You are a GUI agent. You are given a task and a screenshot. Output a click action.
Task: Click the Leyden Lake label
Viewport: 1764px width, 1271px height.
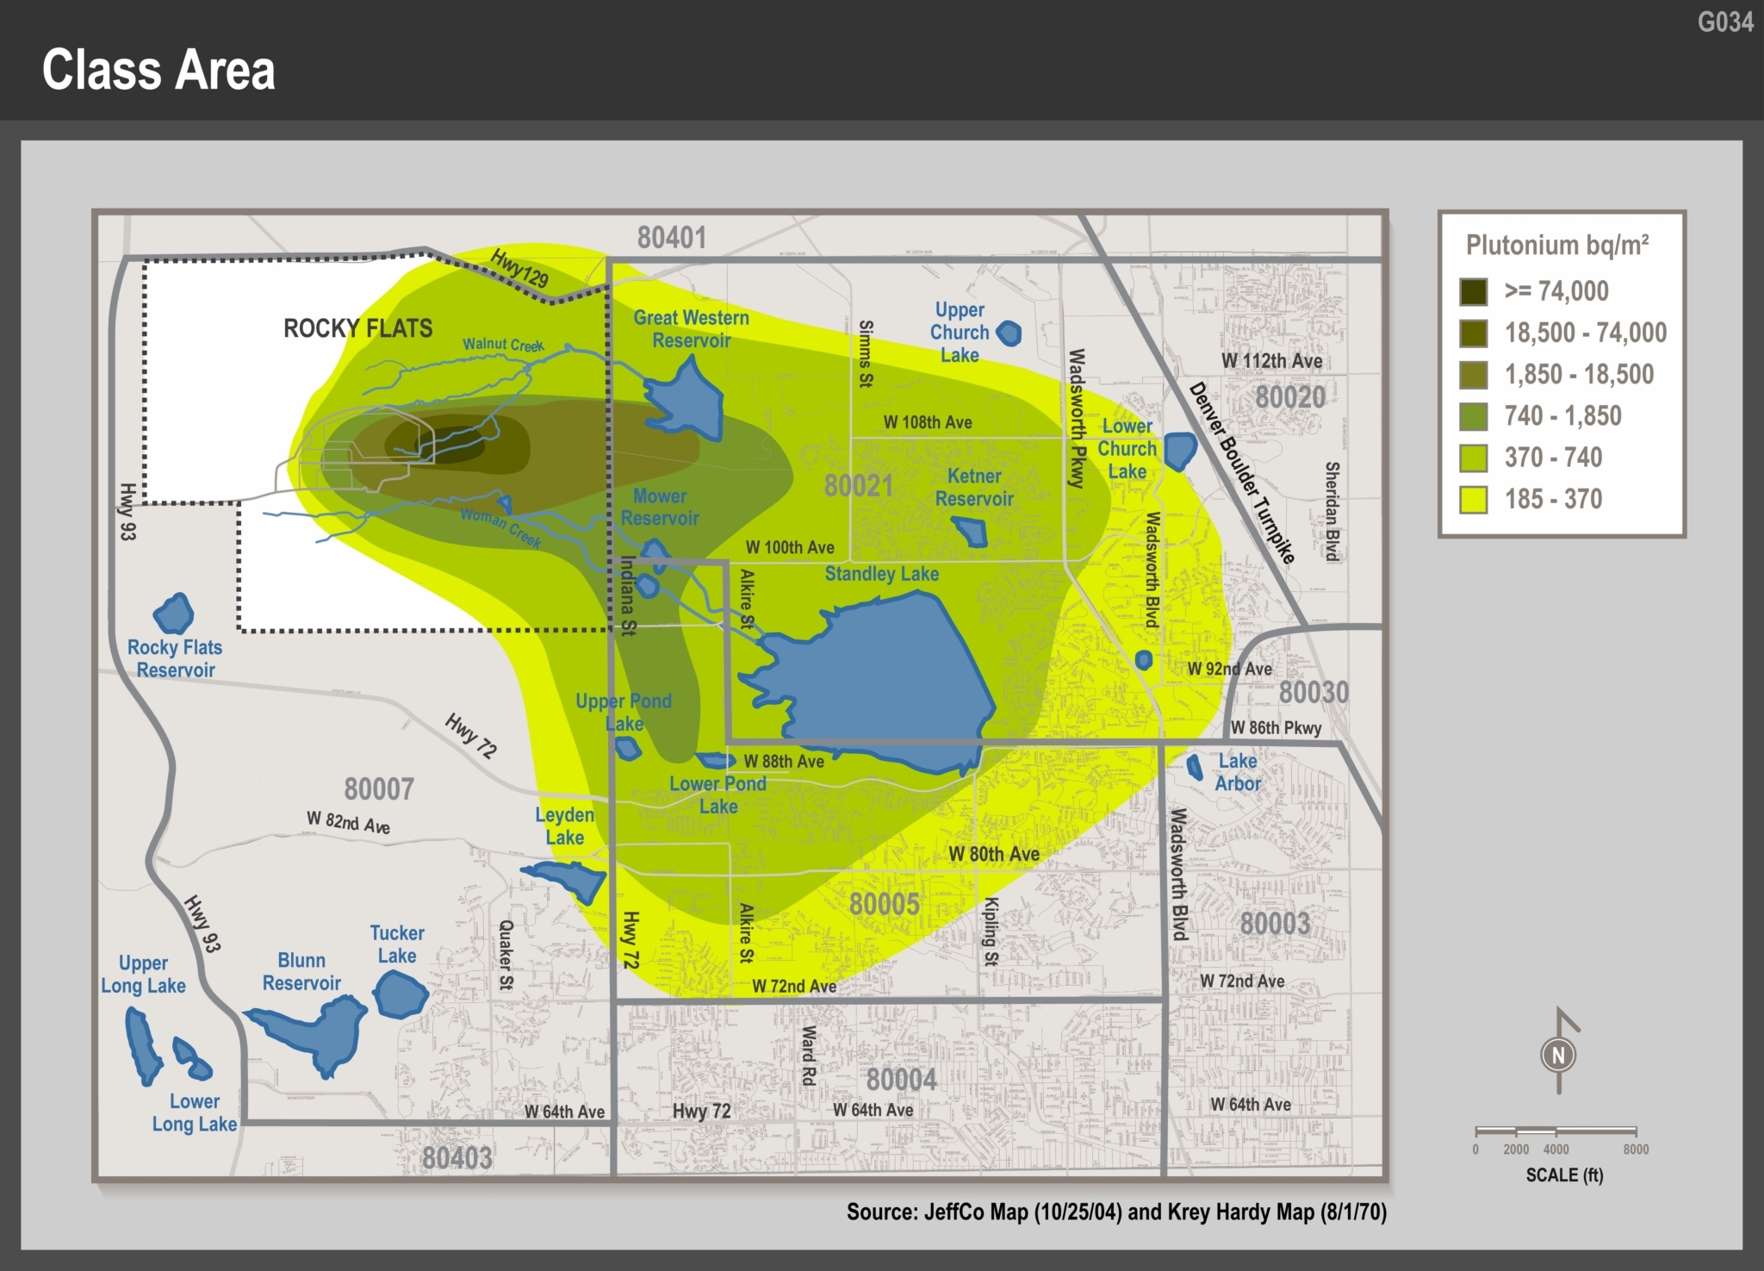click(565, 826)
